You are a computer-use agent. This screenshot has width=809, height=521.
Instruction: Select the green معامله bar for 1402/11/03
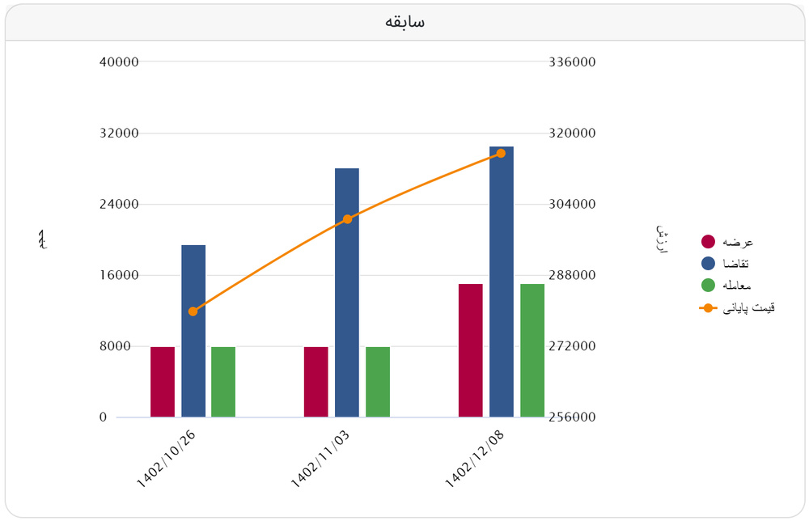[378, 382]
